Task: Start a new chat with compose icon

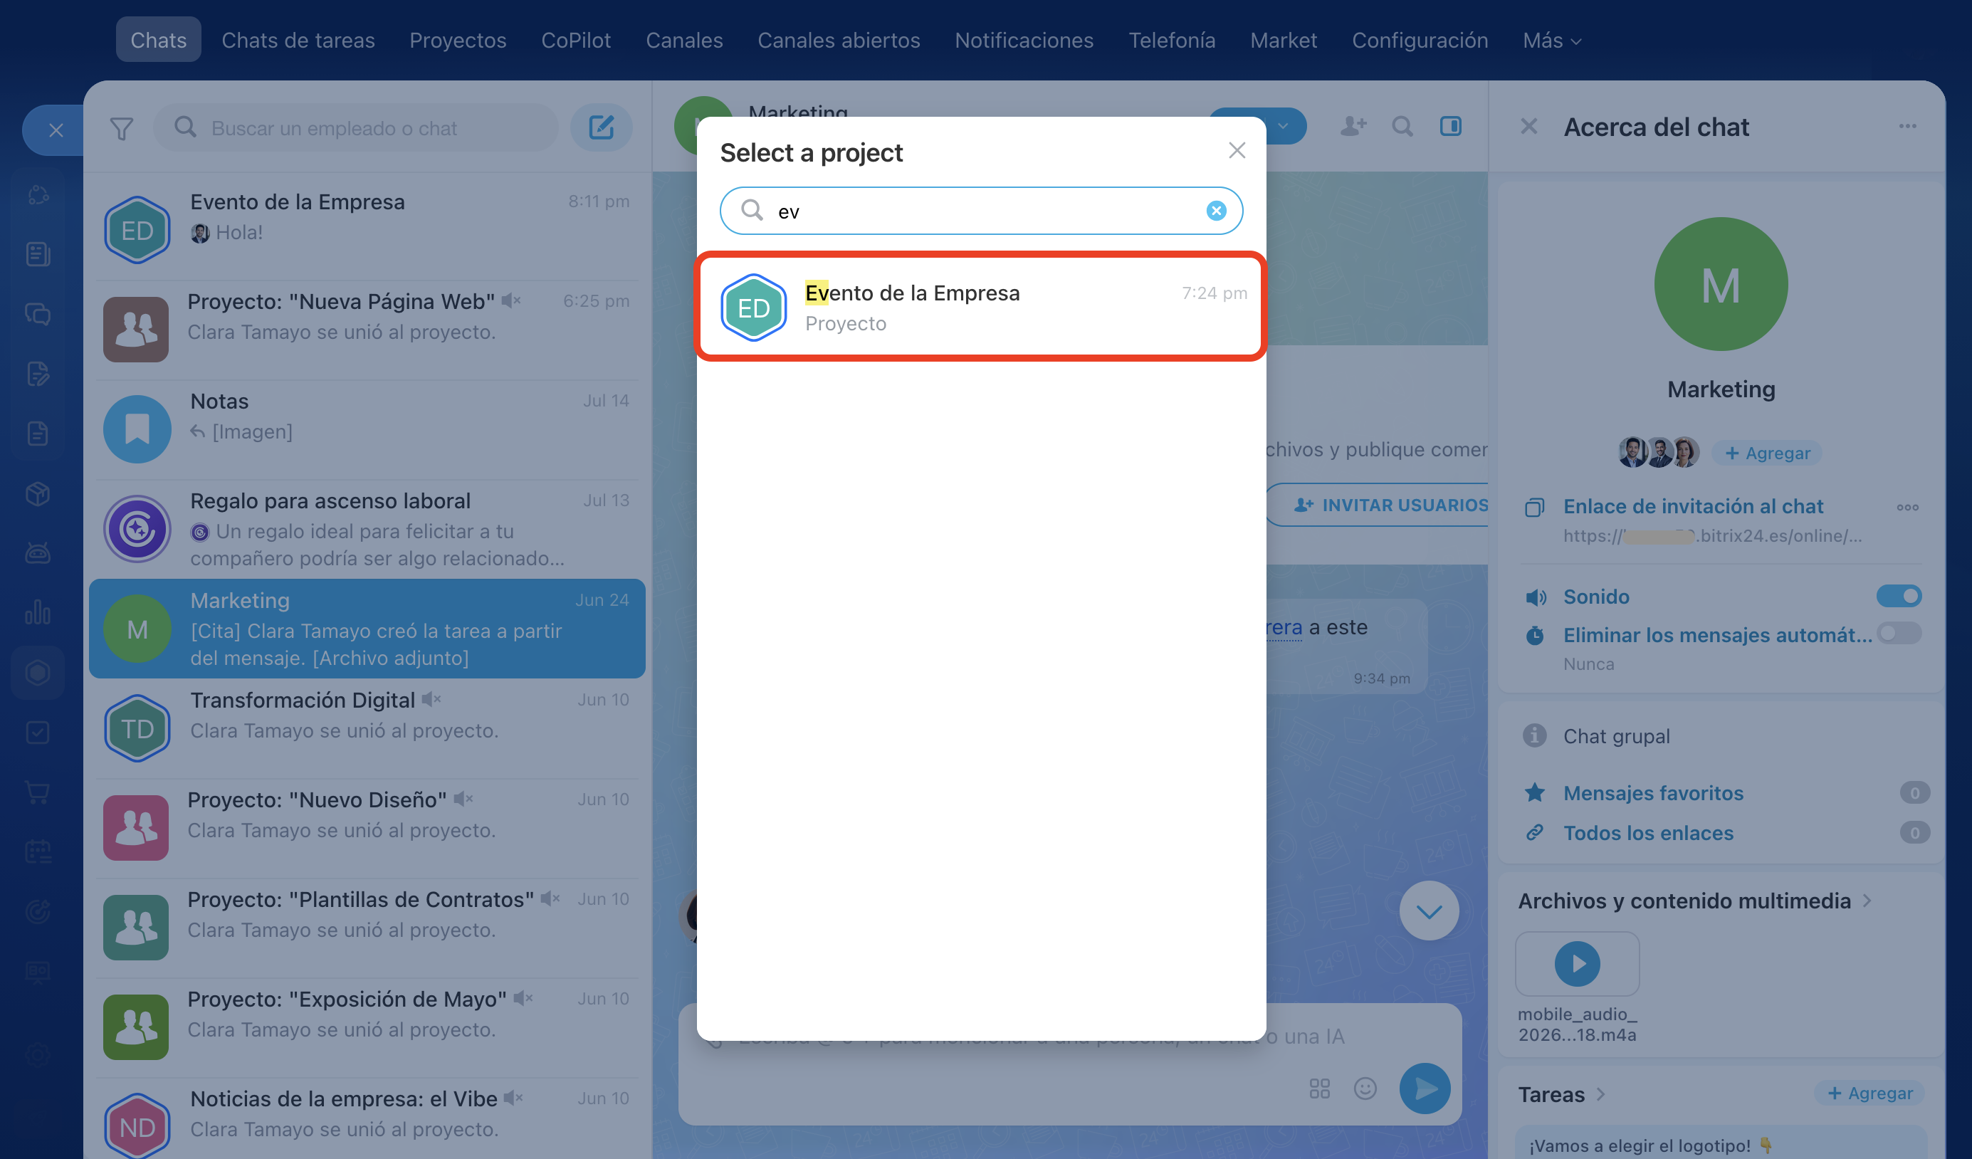Action: (601, 127)
